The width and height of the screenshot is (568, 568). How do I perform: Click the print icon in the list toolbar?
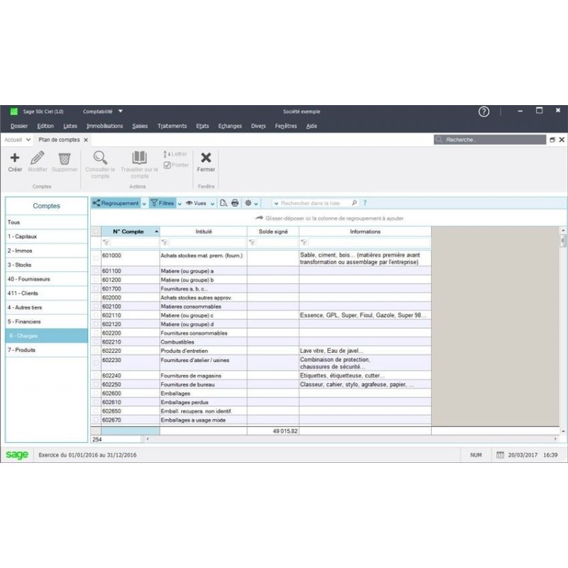pos(234,203)
